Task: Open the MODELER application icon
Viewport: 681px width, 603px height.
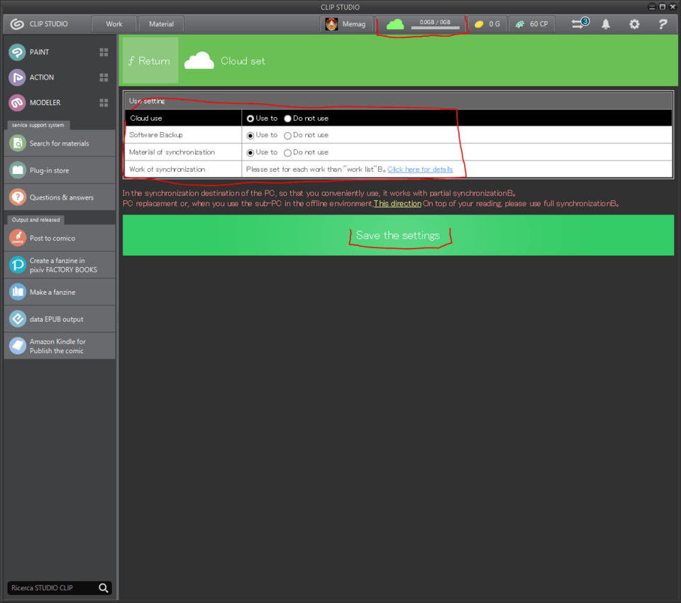Action: 17,103
